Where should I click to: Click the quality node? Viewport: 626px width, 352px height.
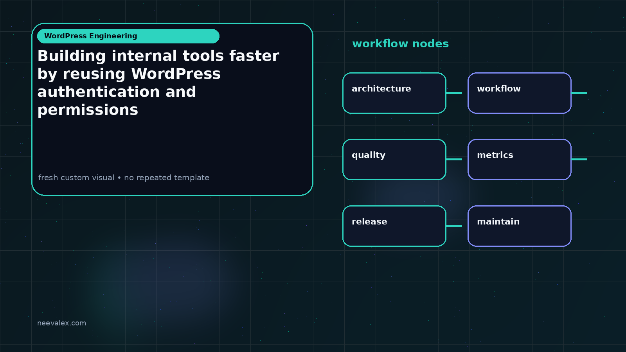pos(394,160)
